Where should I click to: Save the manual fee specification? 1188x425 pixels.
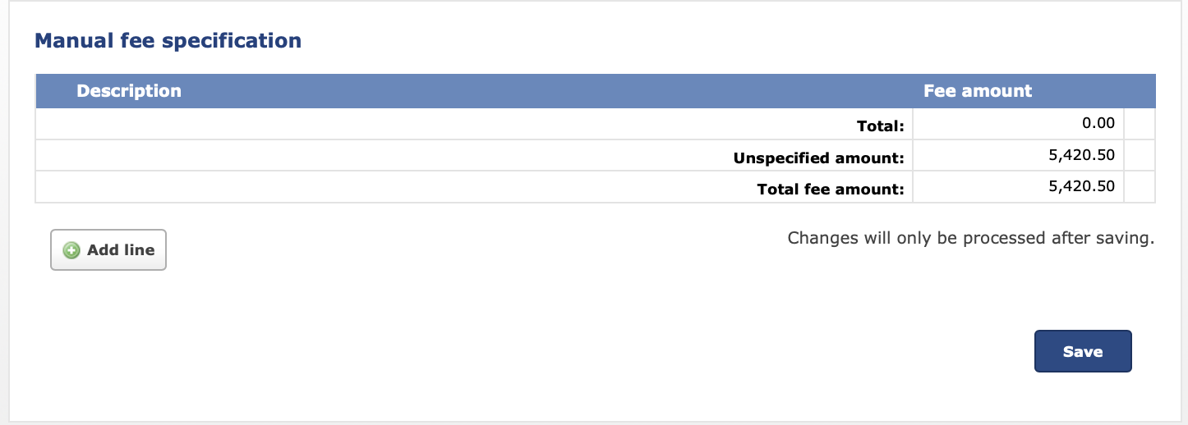(x=1083, y=351)
